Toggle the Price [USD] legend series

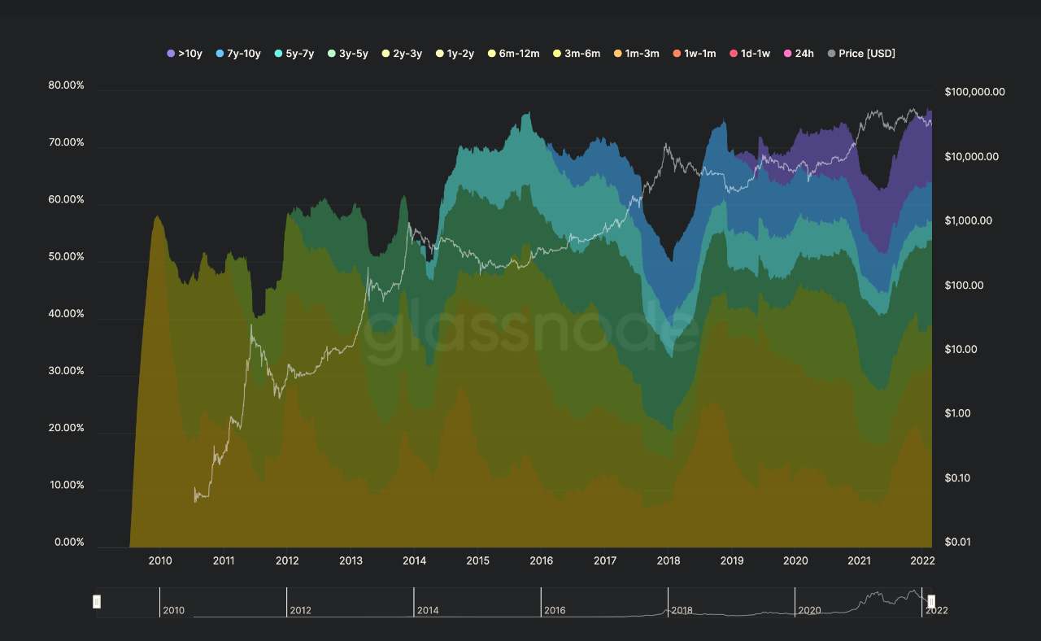pyautogui.click(x=861, y=54)
